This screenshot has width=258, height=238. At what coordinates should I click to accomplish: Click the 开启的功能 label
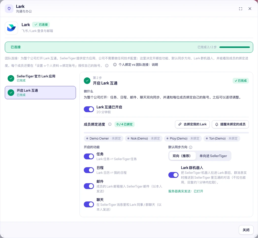coord(92,147)
